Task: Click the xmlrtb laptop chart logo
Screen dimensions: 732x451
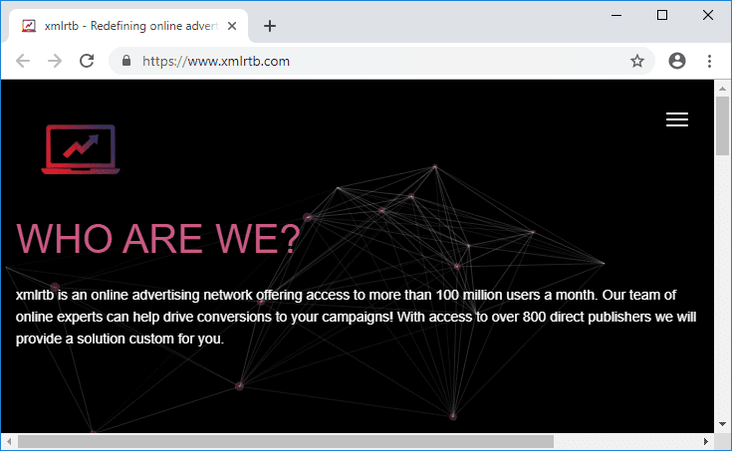Action: point(80,149)
